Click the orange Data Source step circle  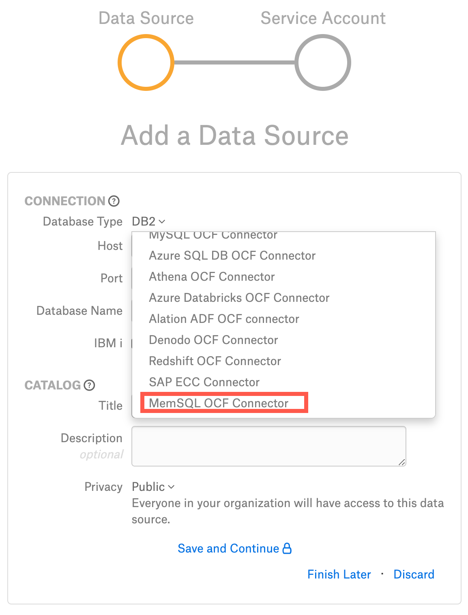tap(146, 62)
